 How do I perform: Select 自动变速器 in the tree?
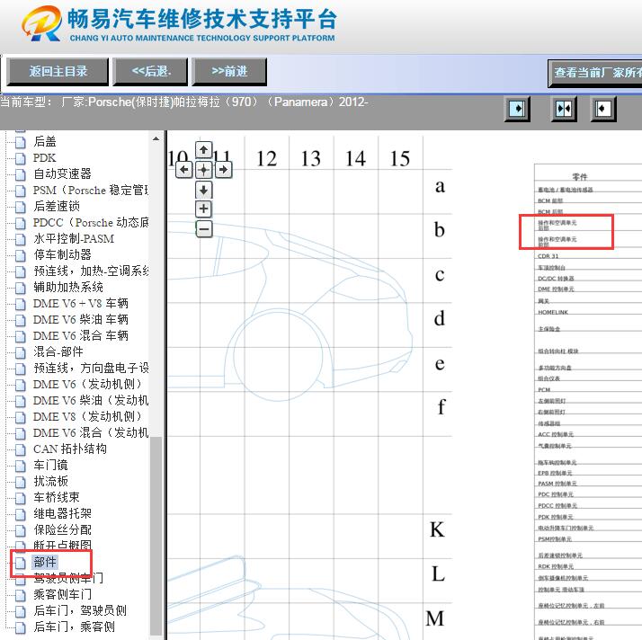62,173
